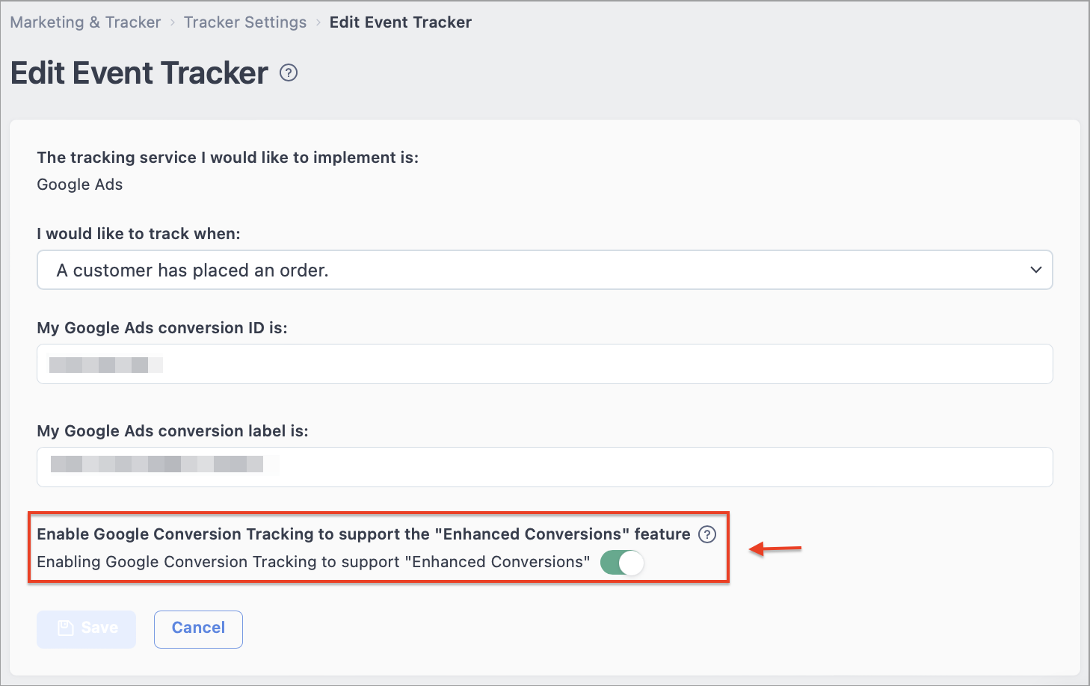Click Edit Event Tracker breadcrumb item
Viewport: 1090px width, 686px height.
pos(401,22)
